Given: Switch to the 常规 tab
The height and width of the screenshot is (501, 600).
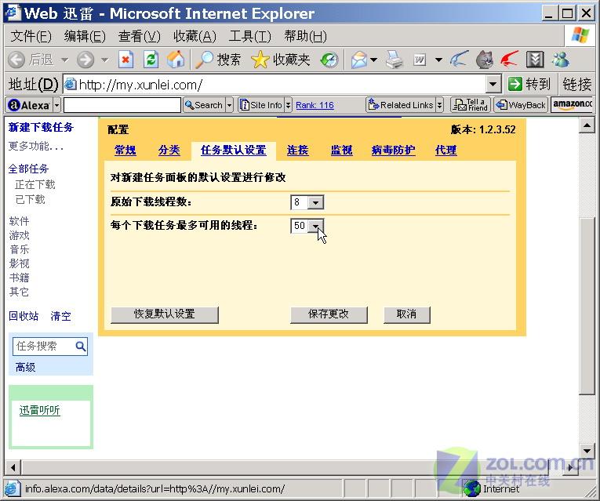Looking at the screenshot, I should (x=125, y=151).
